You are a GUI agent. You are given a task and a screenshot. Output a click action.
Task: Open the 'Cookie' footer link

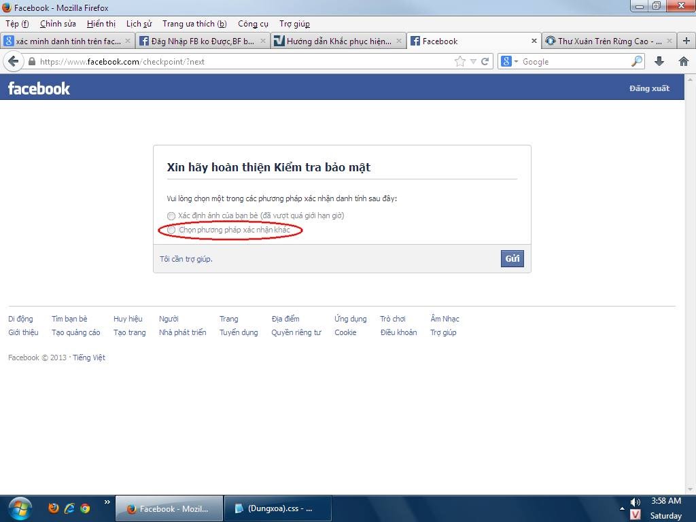coord(345,332)
